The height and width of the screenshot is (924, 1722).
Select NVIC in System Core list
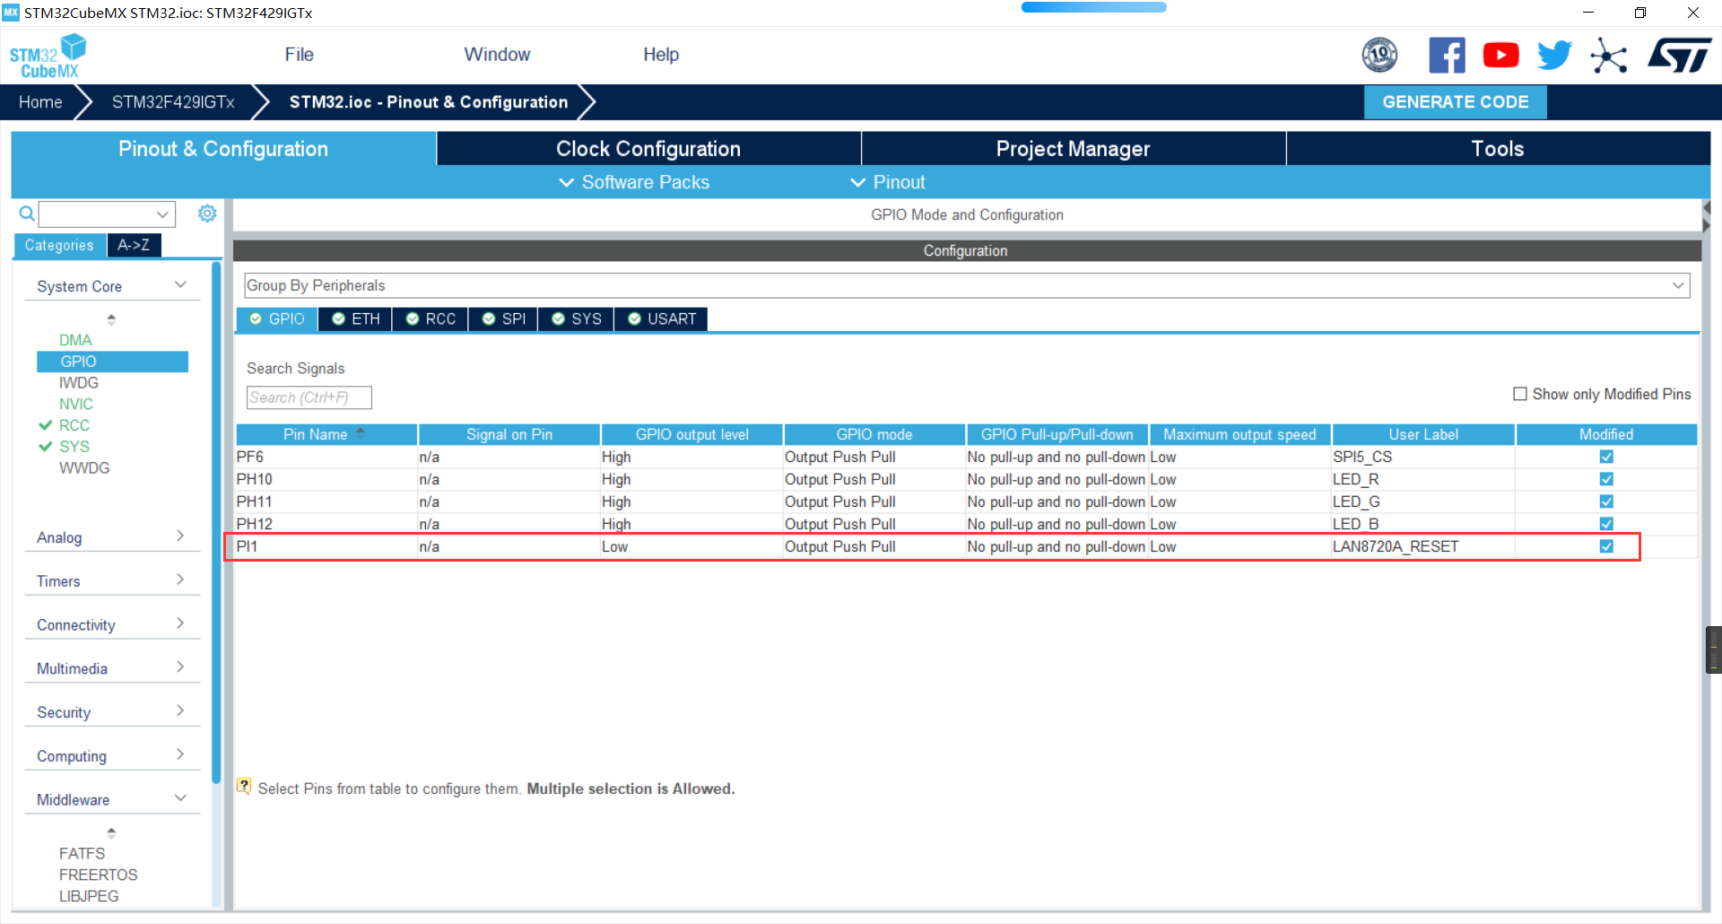(76, 404)
